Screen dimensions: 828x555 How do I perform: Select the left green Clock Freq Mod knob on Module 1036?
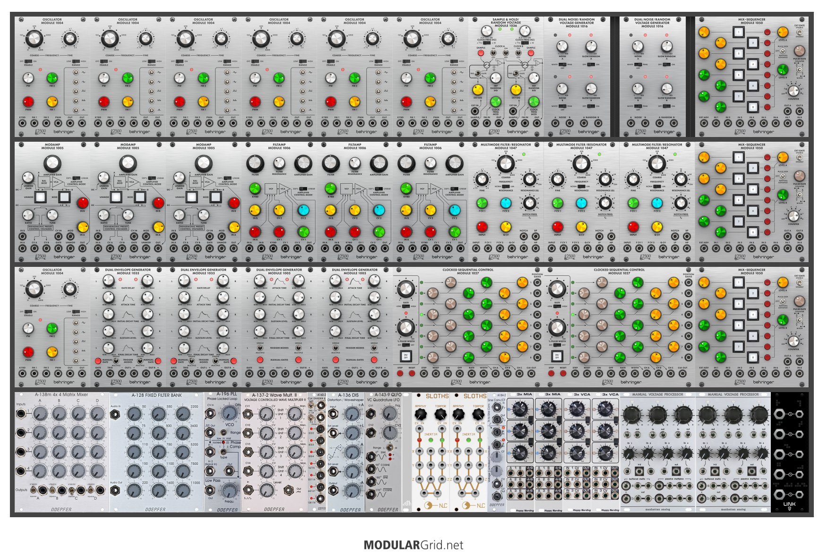click(x=495, y=101)
